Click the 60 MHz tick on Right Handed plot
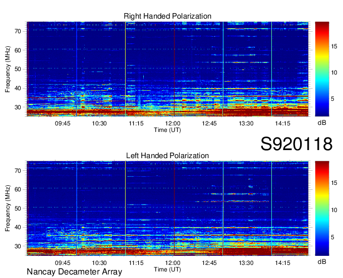This screenshot has width=343, height=278. point(18,50)
